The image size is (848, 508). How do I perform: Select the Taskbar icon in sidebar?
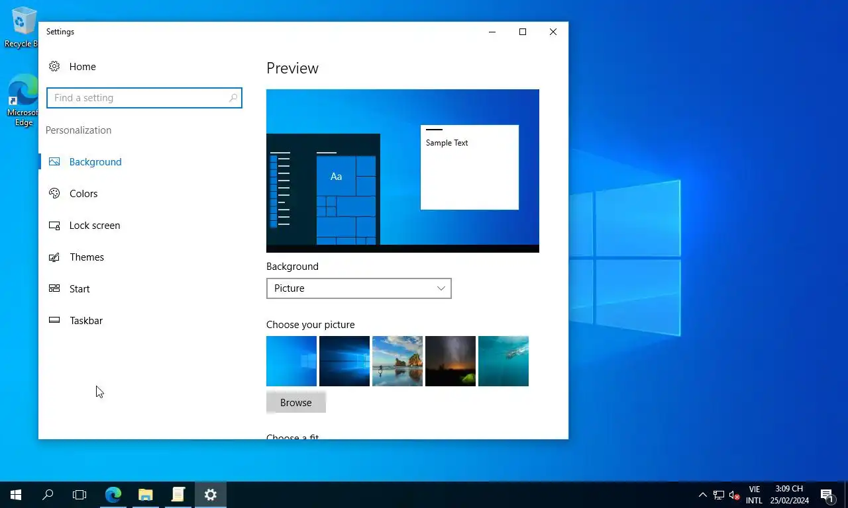coord(54,320)
